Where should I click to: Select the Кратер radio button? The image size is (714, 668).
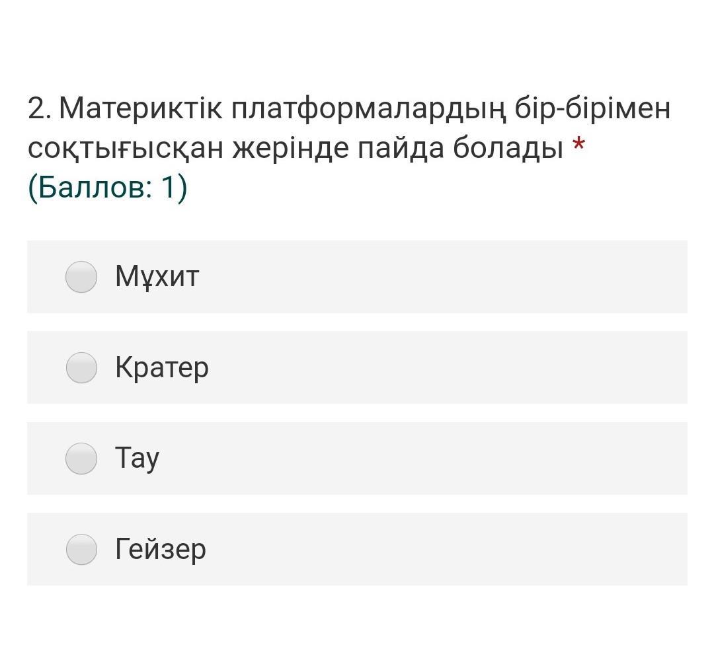[81, 367]
